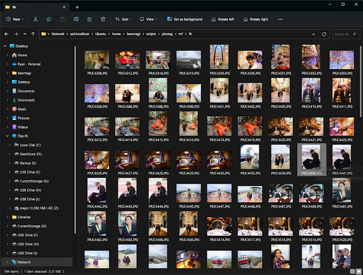Expand Local Disk (C:) node
This screenshot has width=363, height=275.
pyautogui.click(x=10, y=145)
